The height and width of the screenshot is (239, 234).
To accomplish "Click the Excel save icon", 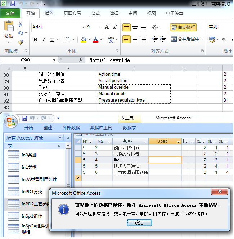I will click(13, 4).
